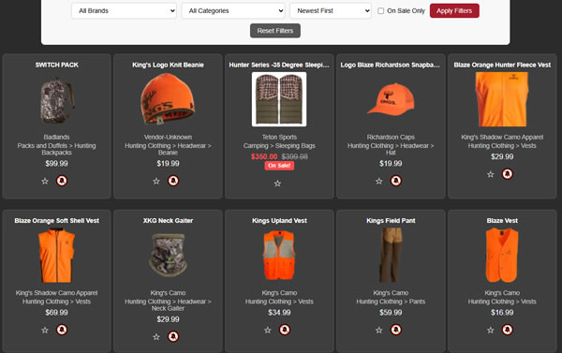Image resolution: width=562 pixels, height=353 pixels.
Task: Open the All Categories dropdown
Action: point(233,10)
